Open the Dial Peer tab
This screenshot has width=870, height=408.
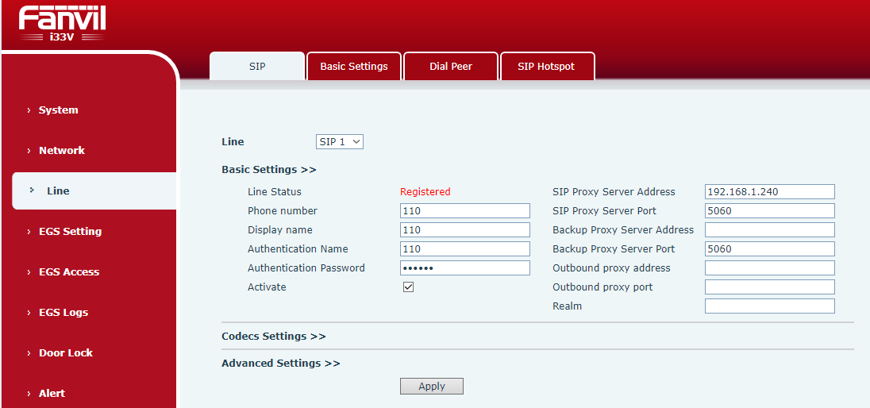coord(451,67)
